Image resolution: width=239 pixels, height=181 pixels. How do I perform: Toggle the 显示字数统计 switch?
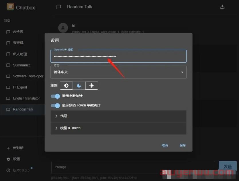55,96
